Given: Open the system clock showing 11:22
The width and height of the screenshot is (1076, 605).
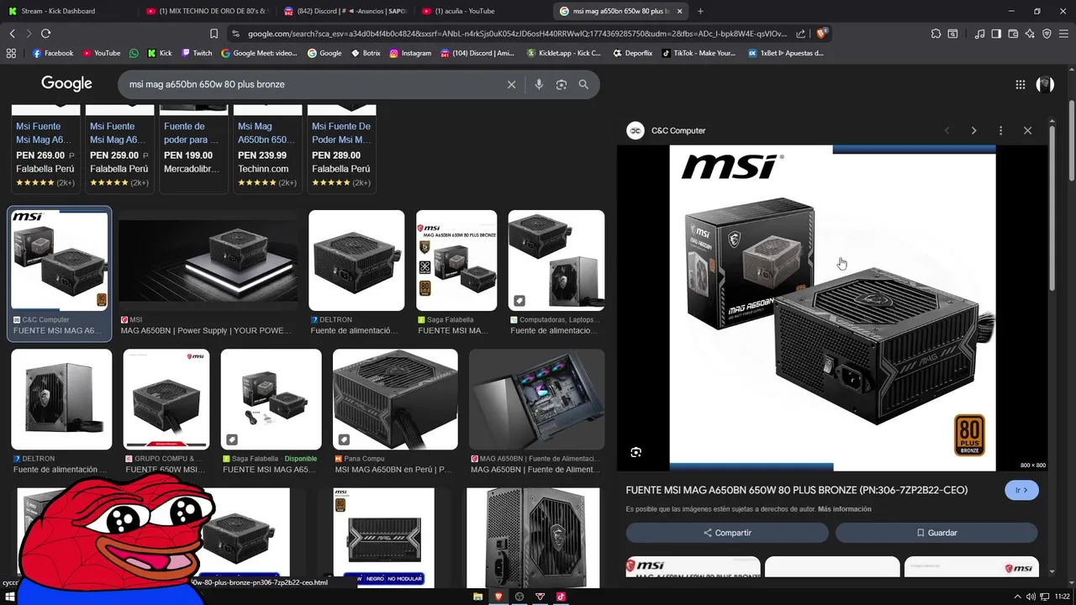Looking at the screenshot, I should [1062, 597].
